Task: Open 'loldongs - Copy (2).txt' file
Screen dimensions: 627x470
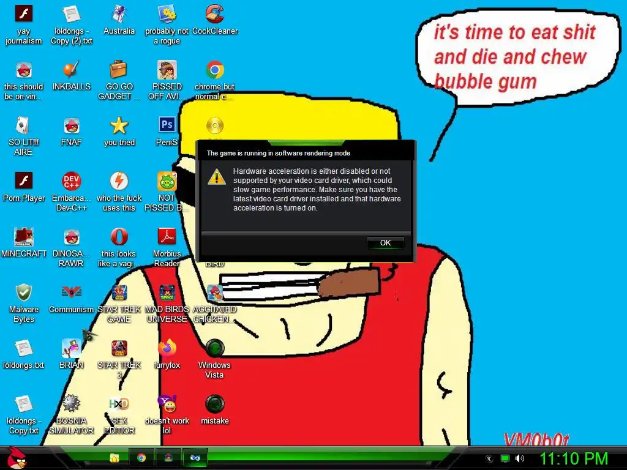Action: click(x=72, y=15)
